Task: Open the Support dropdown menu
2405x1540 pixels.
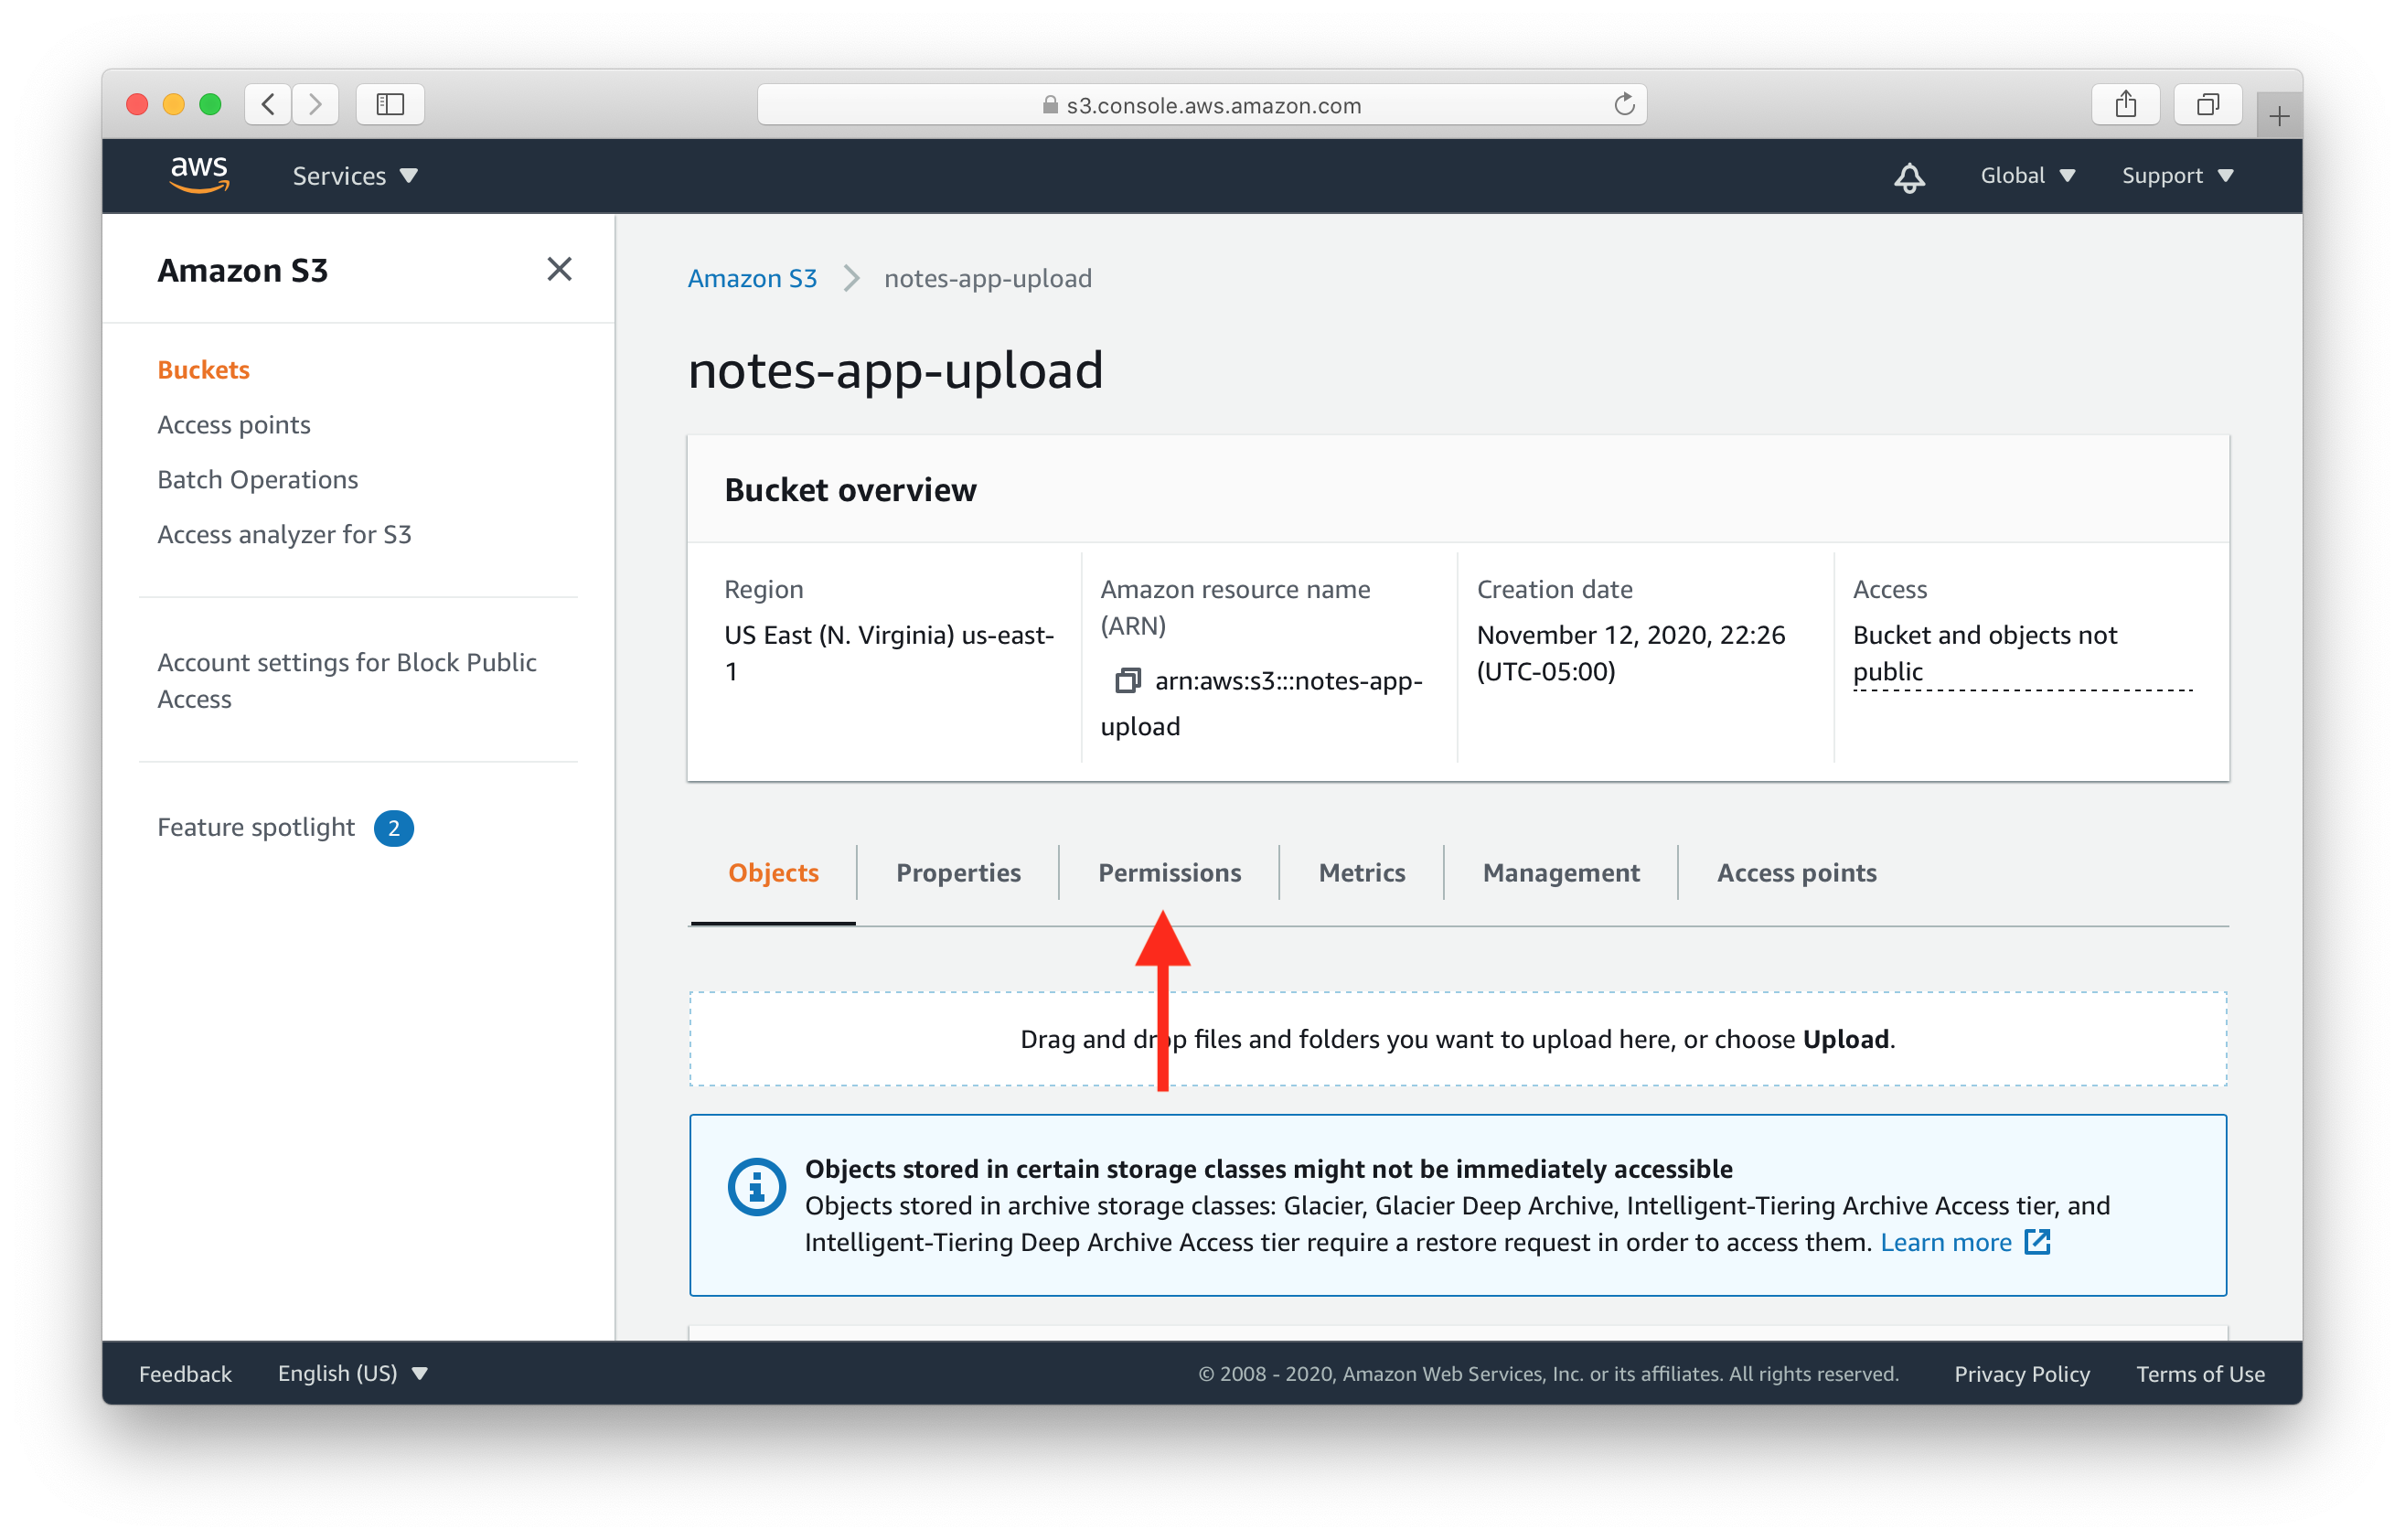Action: click(x=2177, y=175)
